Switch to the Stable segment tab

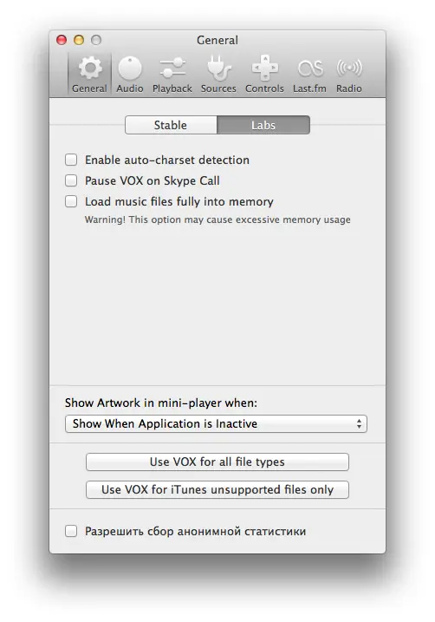tap(171, 125)
